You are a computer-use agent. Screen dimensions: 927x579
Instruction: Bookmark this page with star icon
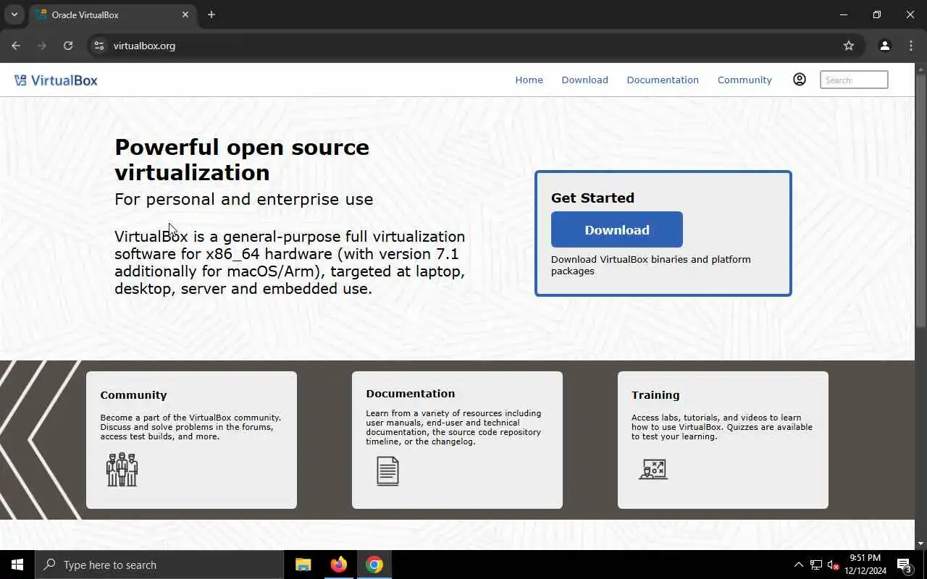coord(849,46)
